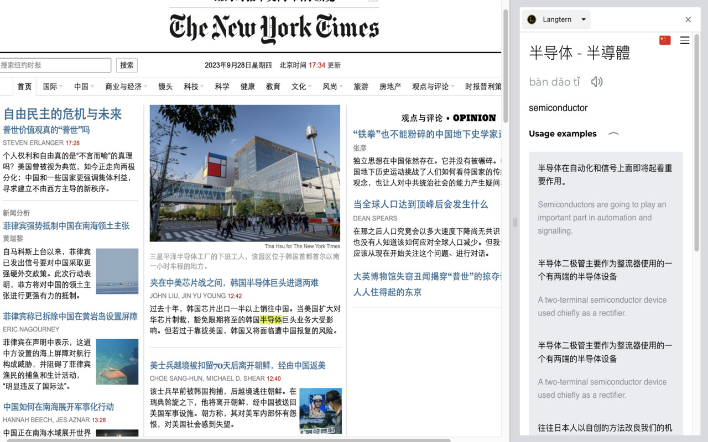
Task: Click the Langtern lantern logo
Action: coord(532,19)
